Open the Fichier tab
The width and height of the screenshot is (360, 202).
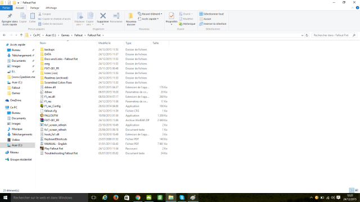click(x=6, y=8)
